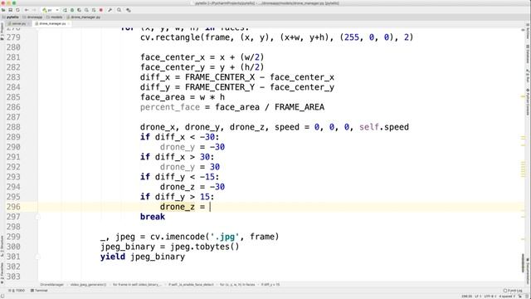Close the drone_manager.py tab
Viewport: 531px width, 299px height.
tap(68, 24)
